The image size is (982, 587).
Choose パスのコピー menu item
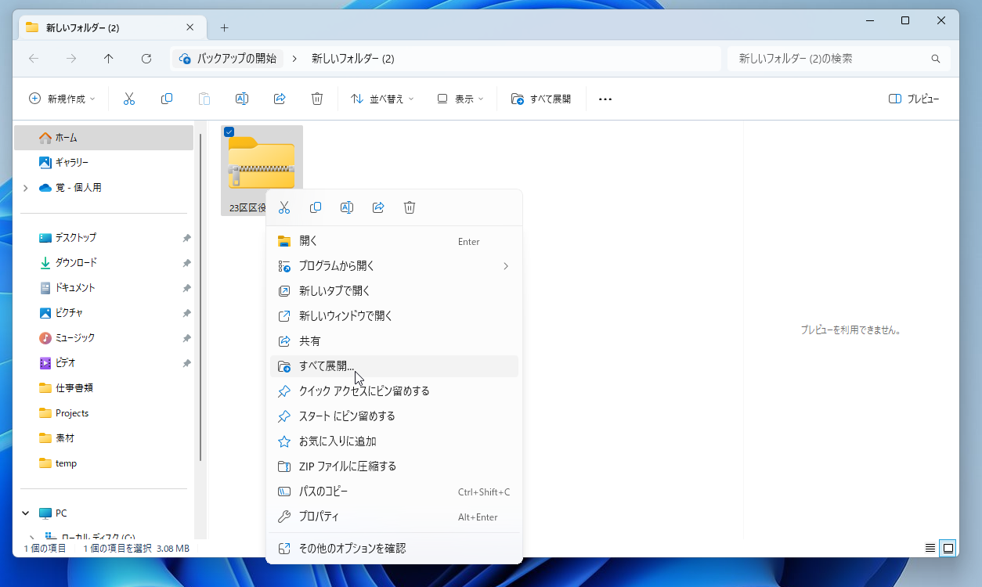point(394,492)
